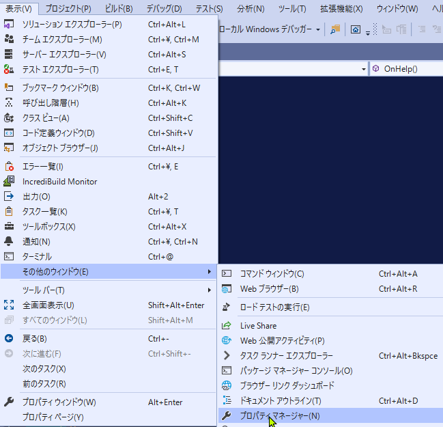Choose 次のタスク(X) menu entry

tap(109, 369)
